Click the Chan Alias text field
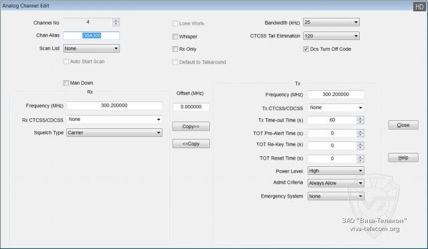Image resolution: width=428 pixels, height=249 pixels. pos(92,35)
